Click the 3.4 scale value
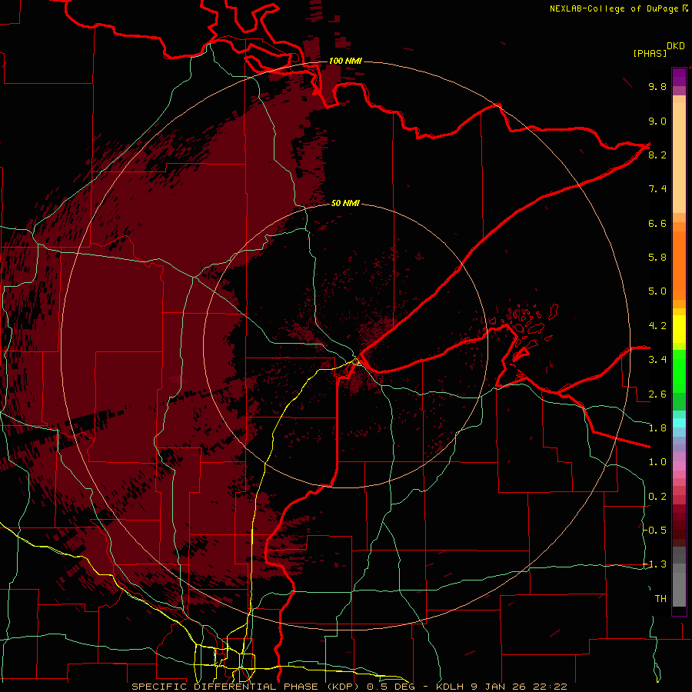 [657, 360]
